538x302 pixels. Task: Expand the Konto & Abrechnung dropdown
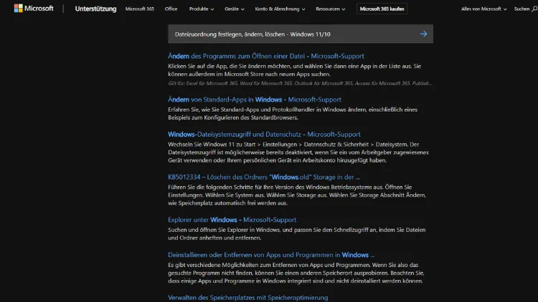click(x=280, y=9)
